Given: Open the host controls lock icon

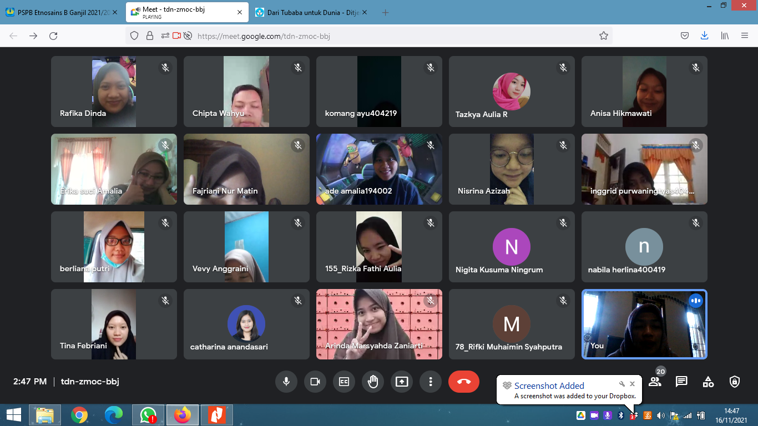Looking at the screenshot, I should [735, 382].
